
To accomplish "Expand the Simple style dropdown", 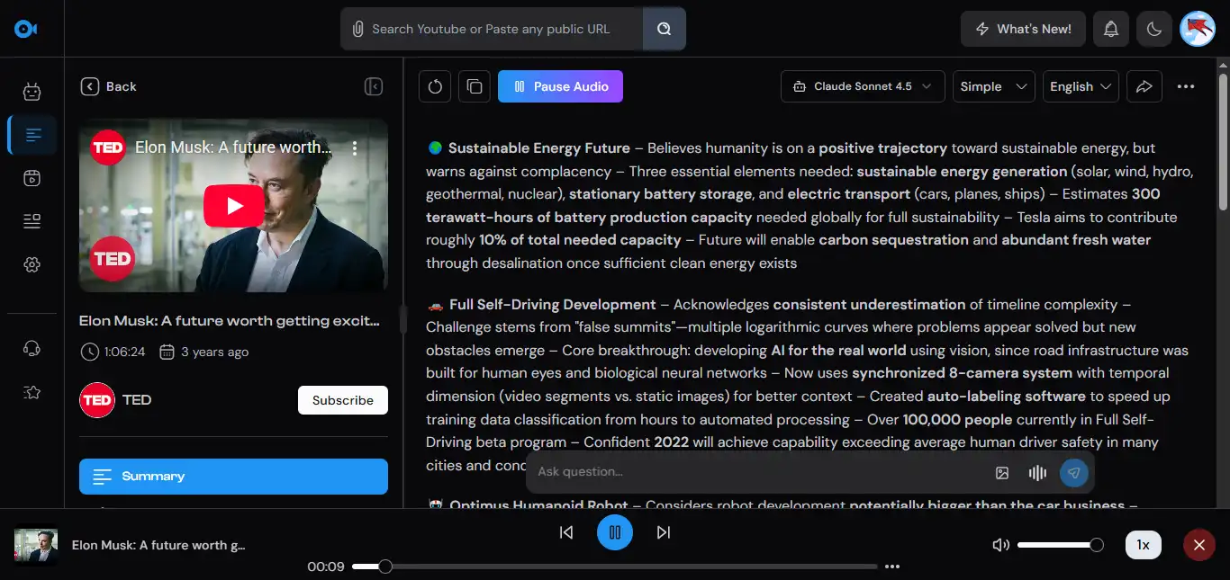I will click(x=993, y=86).
